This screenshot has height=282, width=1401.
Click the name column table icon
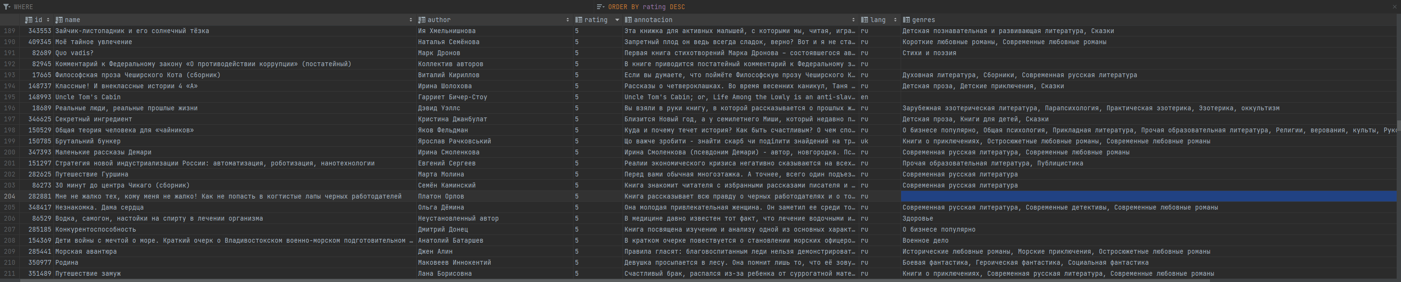coord(59,20)
